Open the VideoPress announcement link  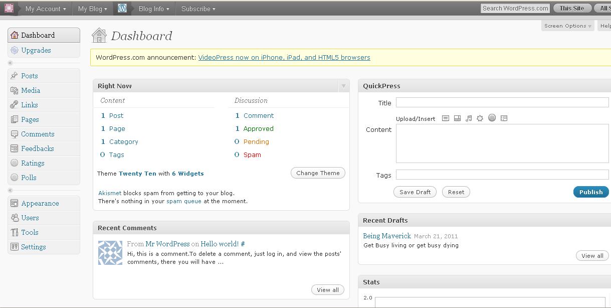(284, 58)
